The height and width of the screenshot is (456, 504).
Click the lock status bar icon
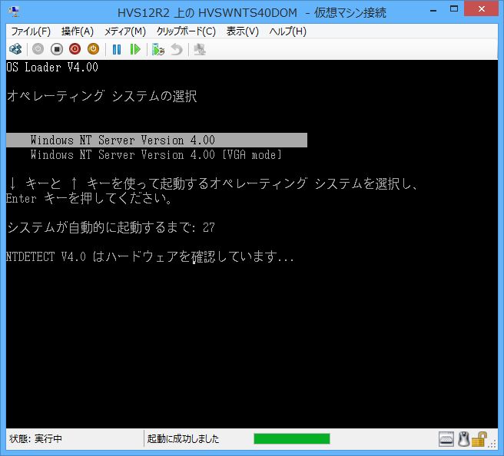tap(479, 439)
